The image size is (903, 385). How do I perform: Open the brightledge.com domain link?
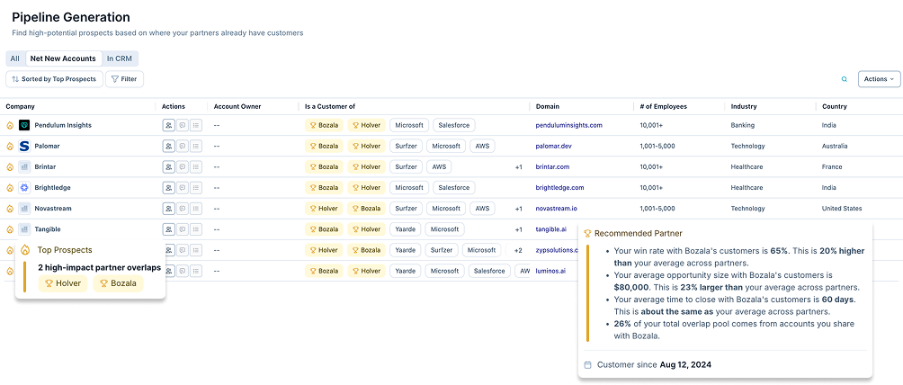(559, 187)
